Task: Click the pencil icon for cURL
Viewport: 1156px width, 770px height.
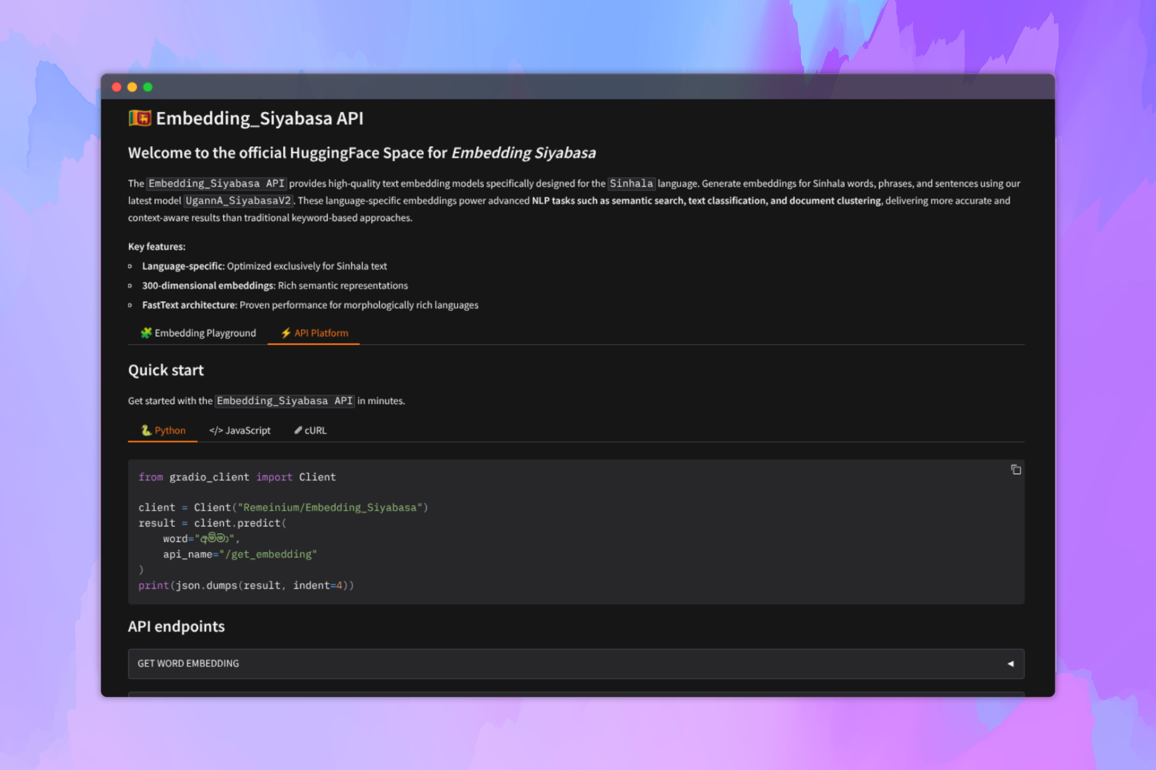Action: tap(298, 430)
